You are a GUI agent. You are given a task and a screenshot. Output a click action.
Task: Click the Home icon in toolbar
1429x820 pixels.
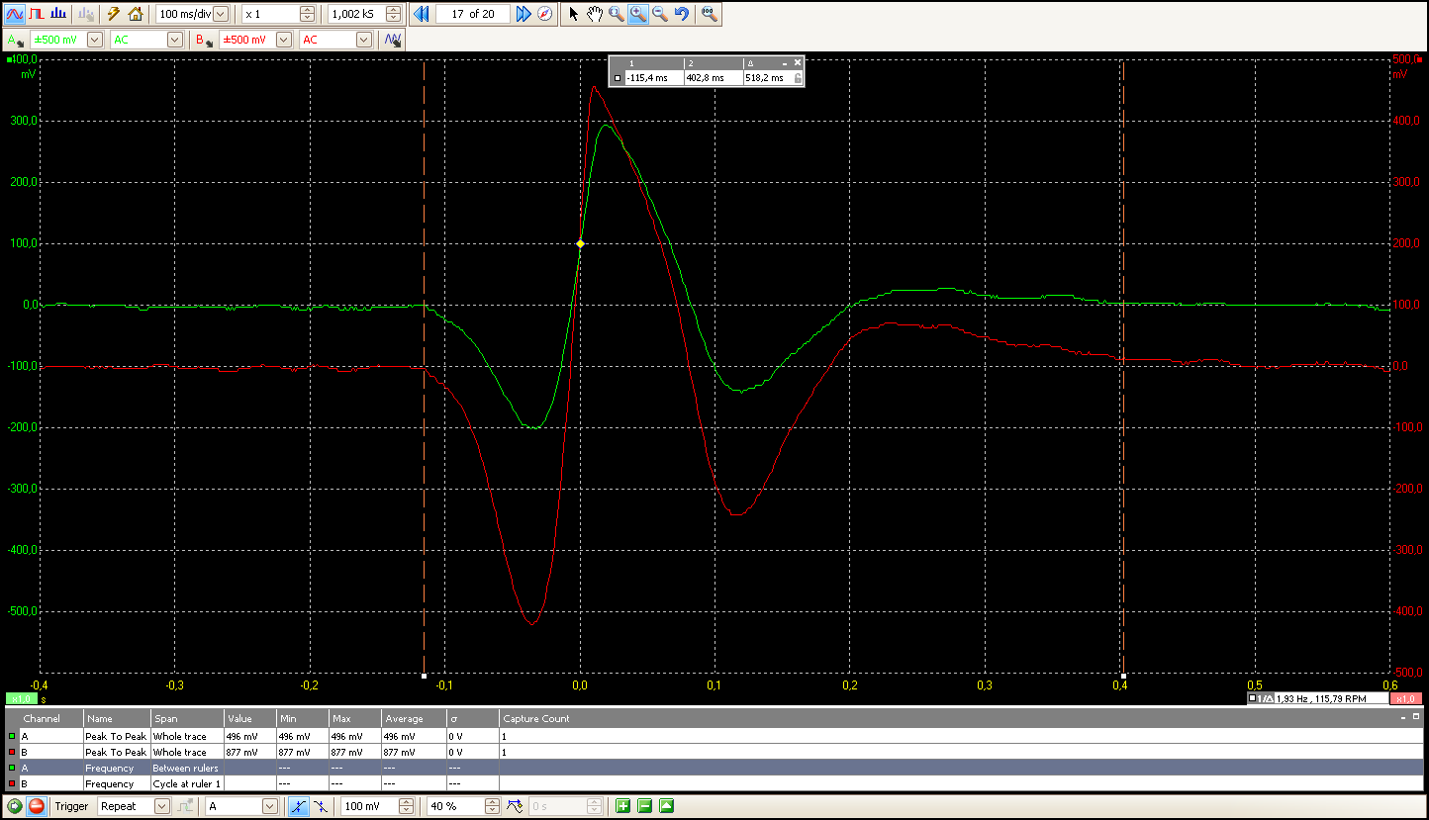point(136,14)
